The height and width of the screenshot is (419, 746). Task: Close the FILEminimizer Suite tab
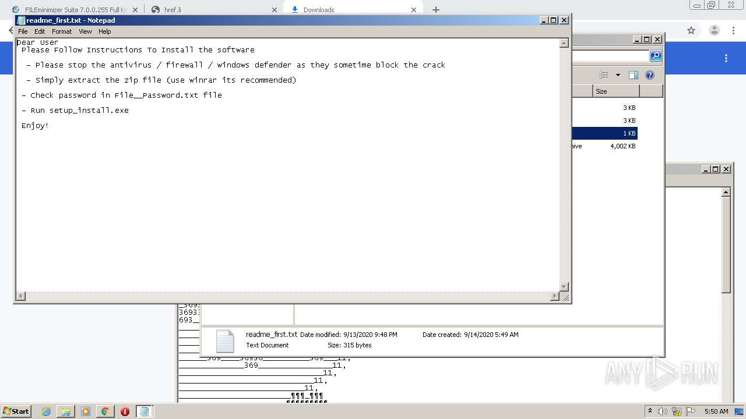point(135,10)
